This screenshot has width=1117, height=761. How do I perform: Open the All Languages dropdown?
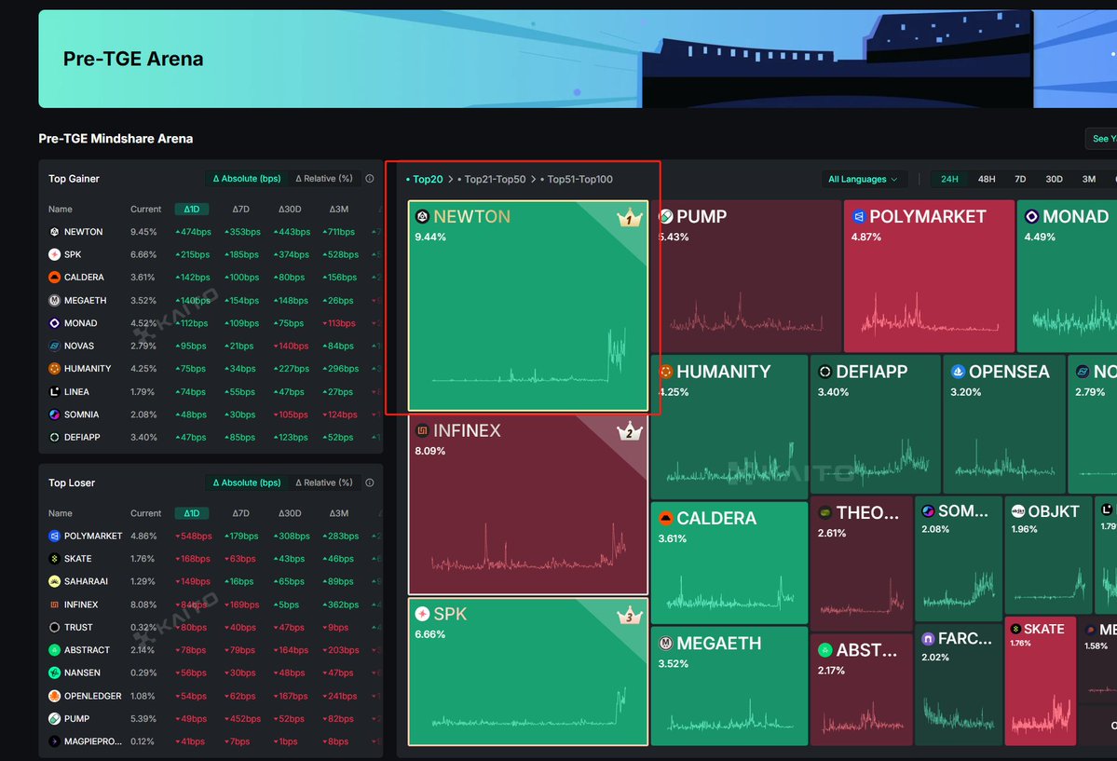863,179
